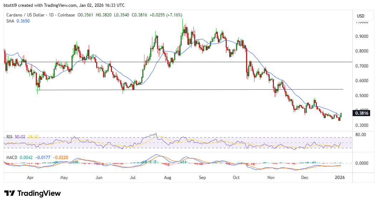
Task: Click the MACD 0.0000 scale label
Action: point(362,163)
